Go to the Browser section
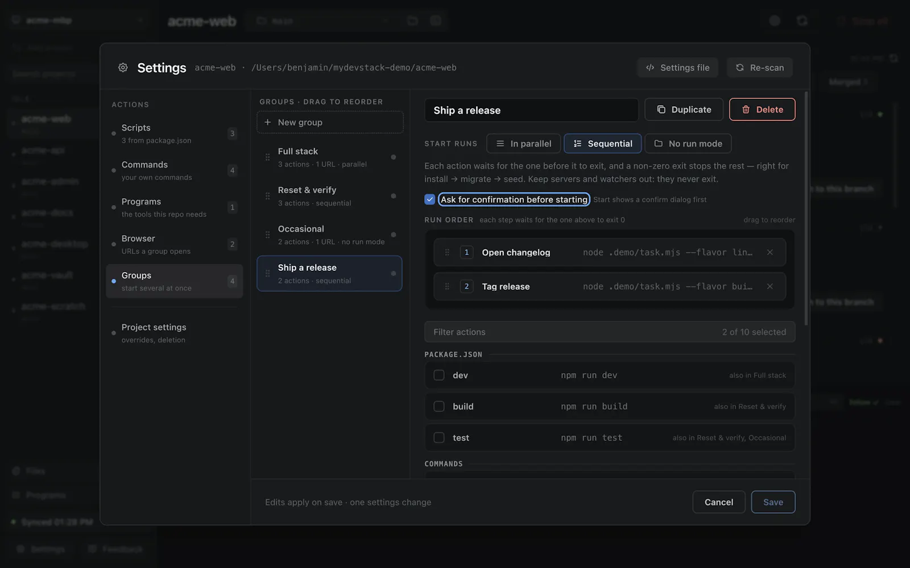Viewport: 910px width, 568px height. (174, 244)
